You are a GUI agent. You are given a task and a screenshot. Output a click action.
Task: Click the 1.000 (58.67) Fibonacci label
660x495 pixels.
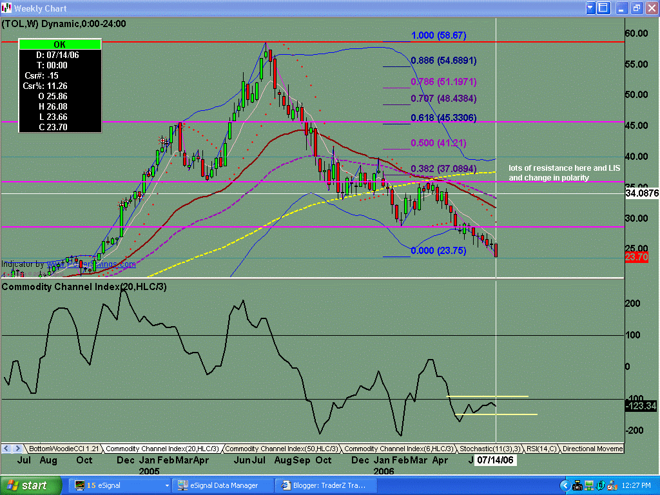click(438, 35)
